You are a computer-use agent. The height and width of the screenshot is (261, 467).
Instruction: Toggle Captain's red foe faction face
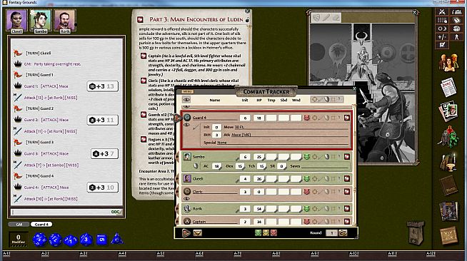coord(306,222)
